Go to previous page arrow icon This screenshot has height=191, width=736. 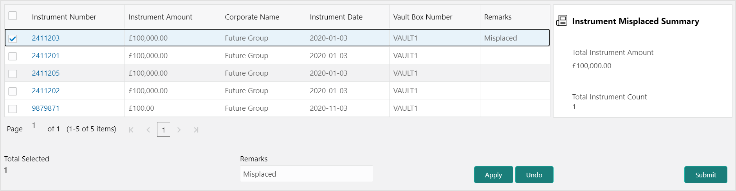[x=148, y=130]
